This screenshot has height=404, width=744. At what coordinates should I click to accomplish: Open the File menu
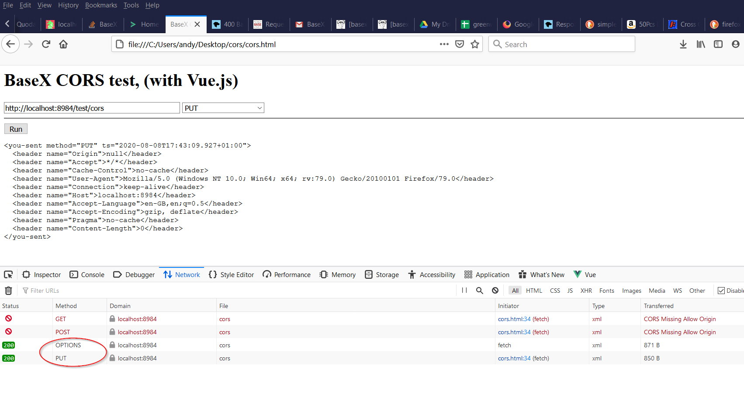click(8, 5)
